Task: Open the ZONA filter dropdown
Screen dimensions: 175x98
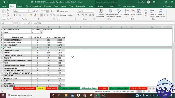Action: pyautogui.click(x=42, y=32)
